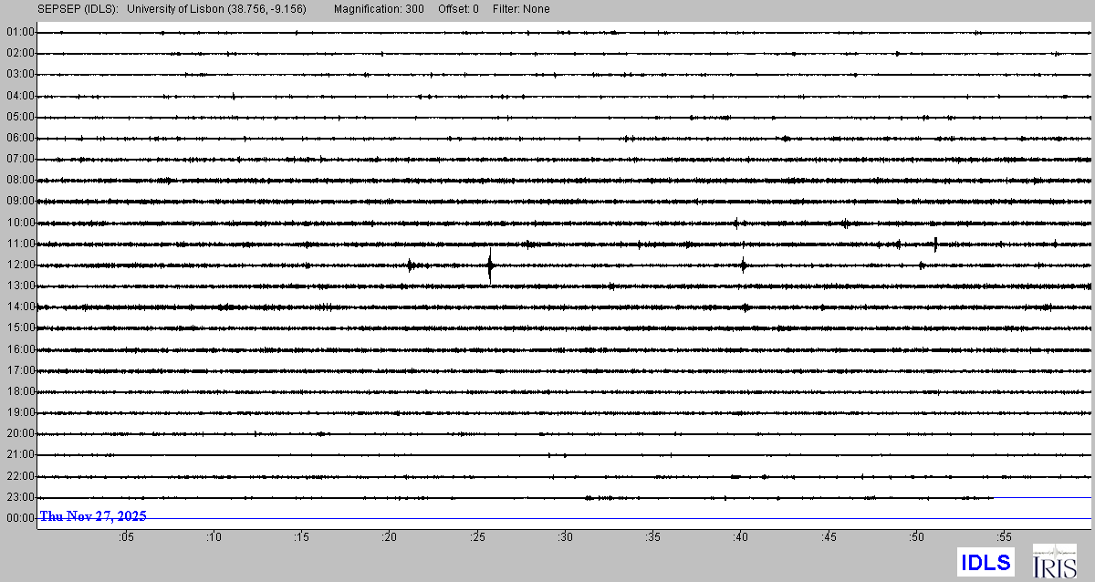
Task: Click the University of Lisbon coordinates text
Action: tap(217, 9)
